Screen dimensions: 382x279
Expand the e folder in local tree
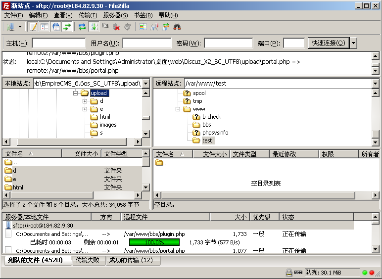(x=85, y=109)
